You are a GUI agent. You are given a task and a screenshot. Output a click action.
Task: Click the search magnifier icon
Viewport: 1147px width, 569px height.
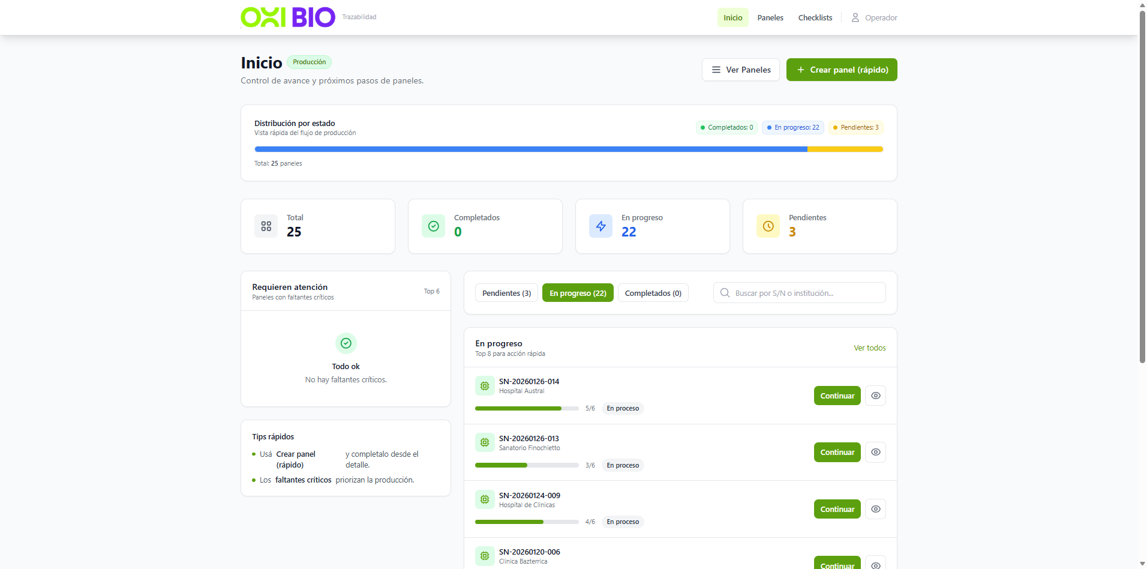[725, 293]
